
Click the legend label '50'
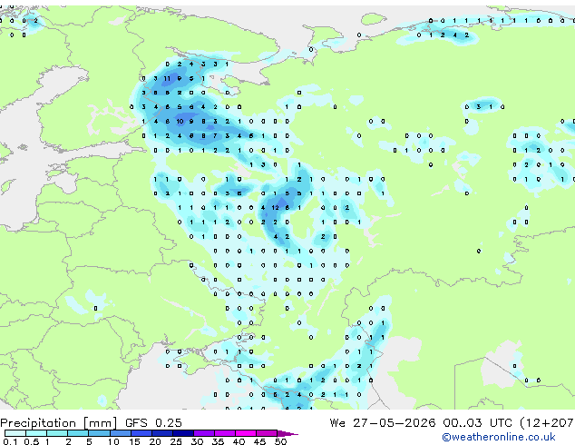[281, 441]
